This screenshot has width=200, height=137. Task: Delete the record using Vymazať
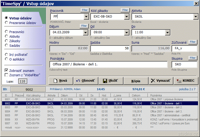161,81
